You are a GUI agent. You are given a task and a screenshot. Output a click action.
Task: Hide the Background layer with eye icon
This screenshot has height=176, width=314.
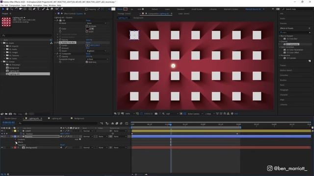[2, 148]
